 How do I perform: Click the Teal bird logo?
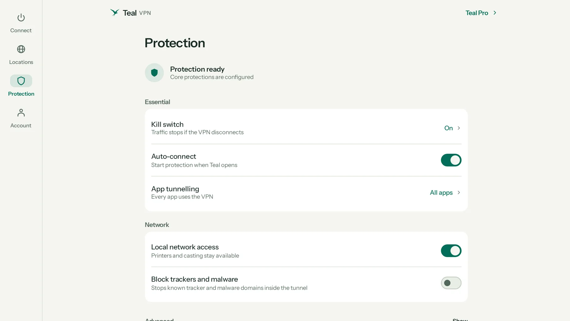point(115,12)
